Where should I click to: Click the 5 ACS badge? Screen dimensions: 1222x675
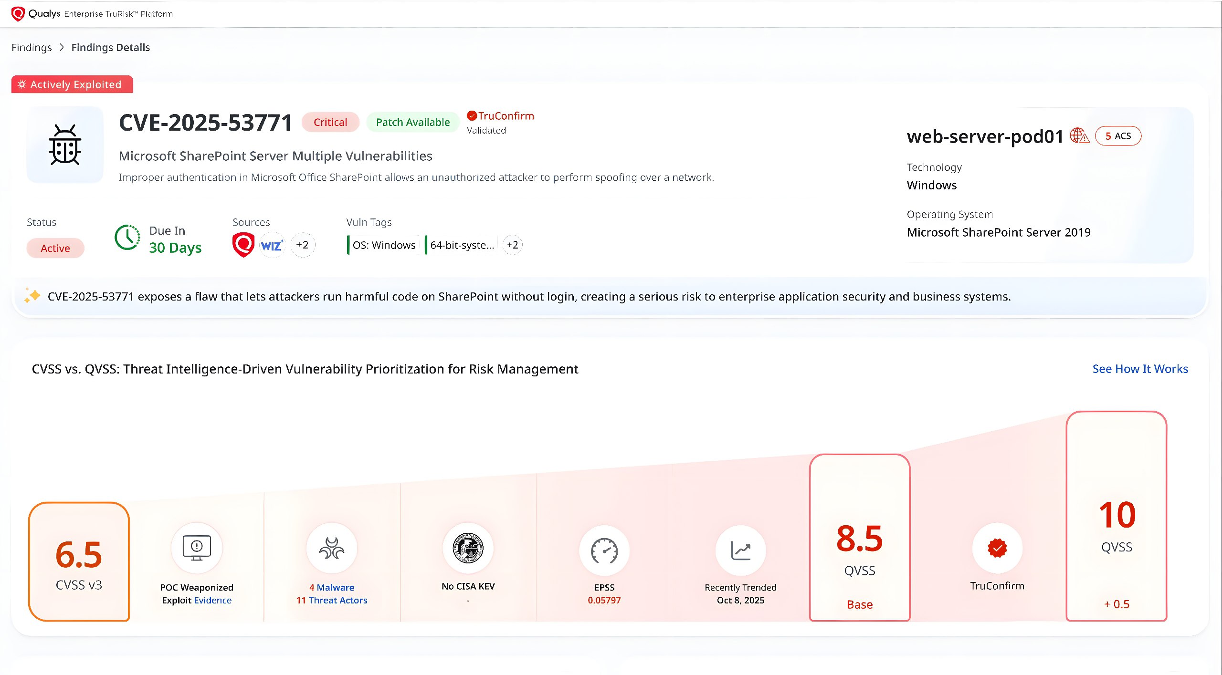coord(1118,136)
